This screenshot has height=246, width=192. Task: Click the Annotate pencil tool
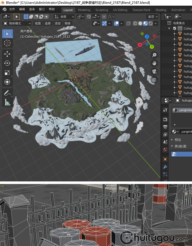(7, 93)
